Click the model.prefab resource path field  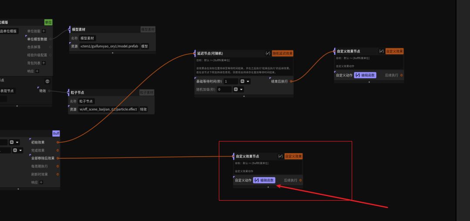click(109, 47)
